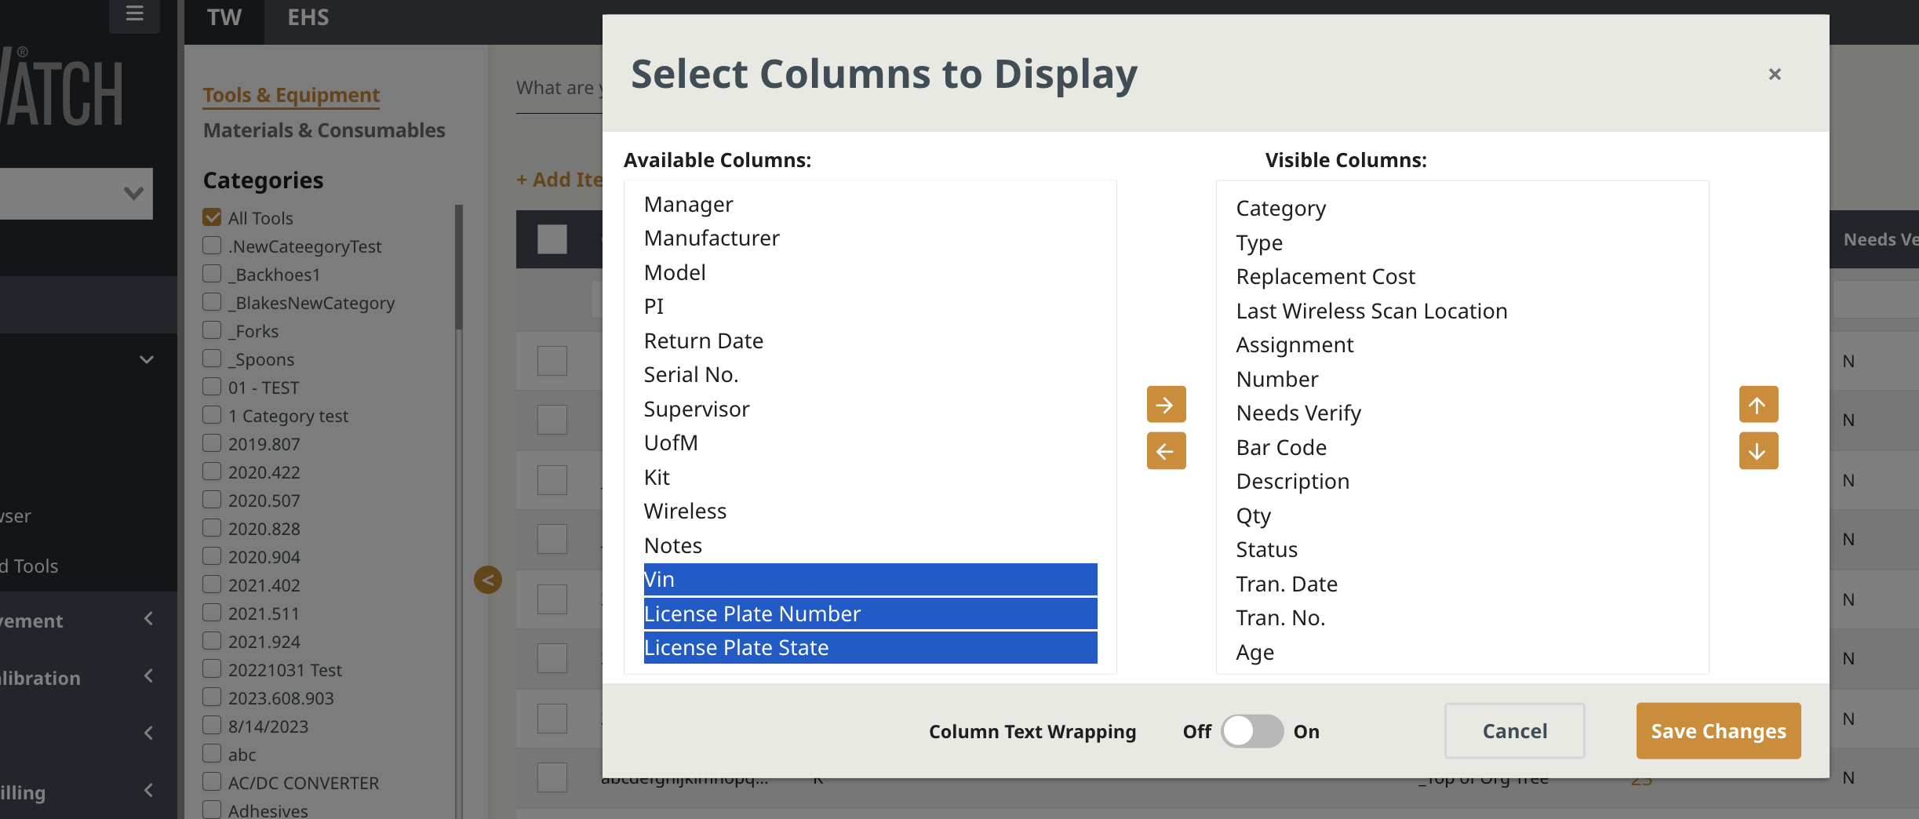
Task: Check the .NewCateegoryTest category
Action: point(212,246)
